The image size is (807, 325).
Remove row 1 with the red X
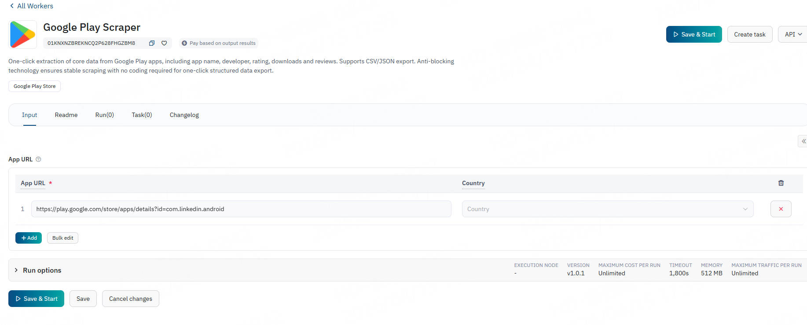tap(781, 209)
